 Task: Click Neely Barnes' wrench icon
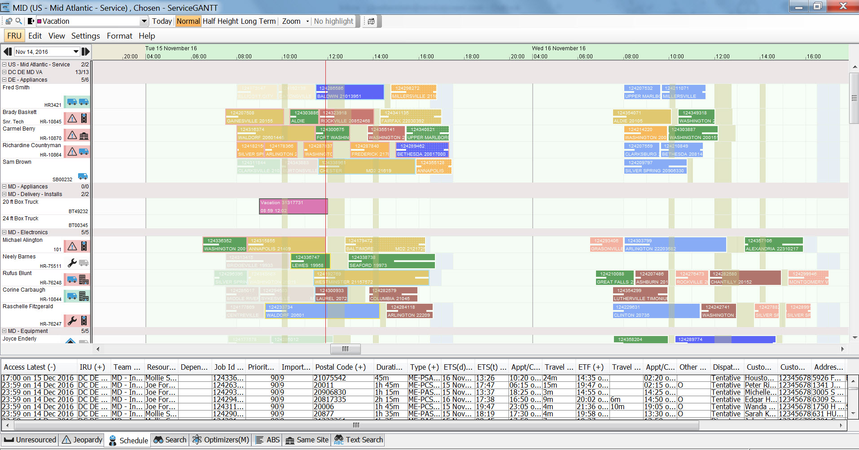pyautogui.click(x=72, y=263)
